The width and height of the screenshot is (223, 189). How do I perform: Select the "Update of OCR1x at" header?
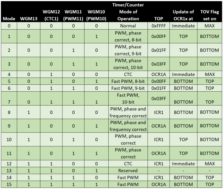[183, 15]
